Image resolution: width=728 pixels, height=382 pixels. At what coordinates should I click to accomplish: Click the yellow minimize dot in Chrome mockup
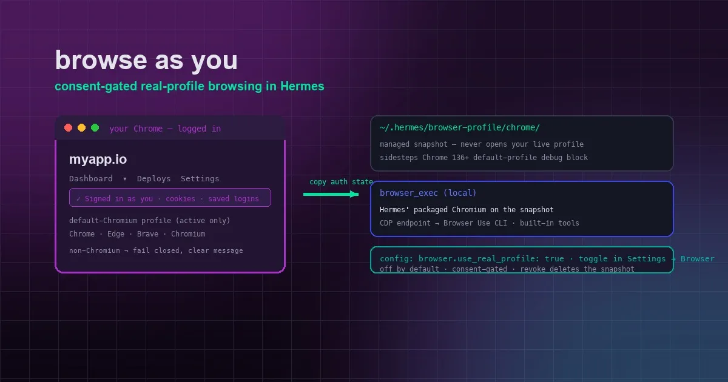point(82,128)
